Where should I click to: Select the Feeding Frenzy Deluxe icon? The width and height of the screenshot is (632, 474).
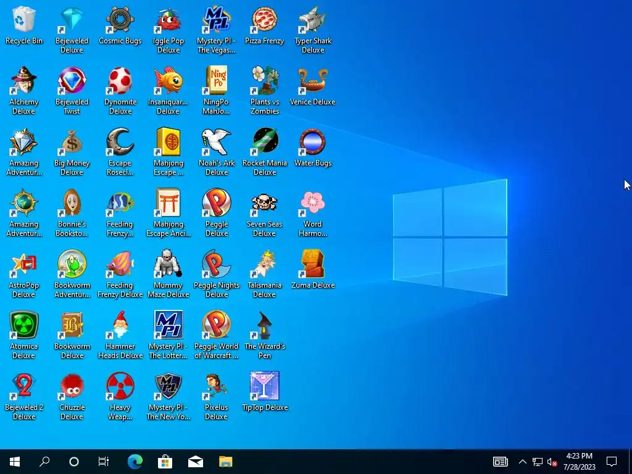click(120, 264)
